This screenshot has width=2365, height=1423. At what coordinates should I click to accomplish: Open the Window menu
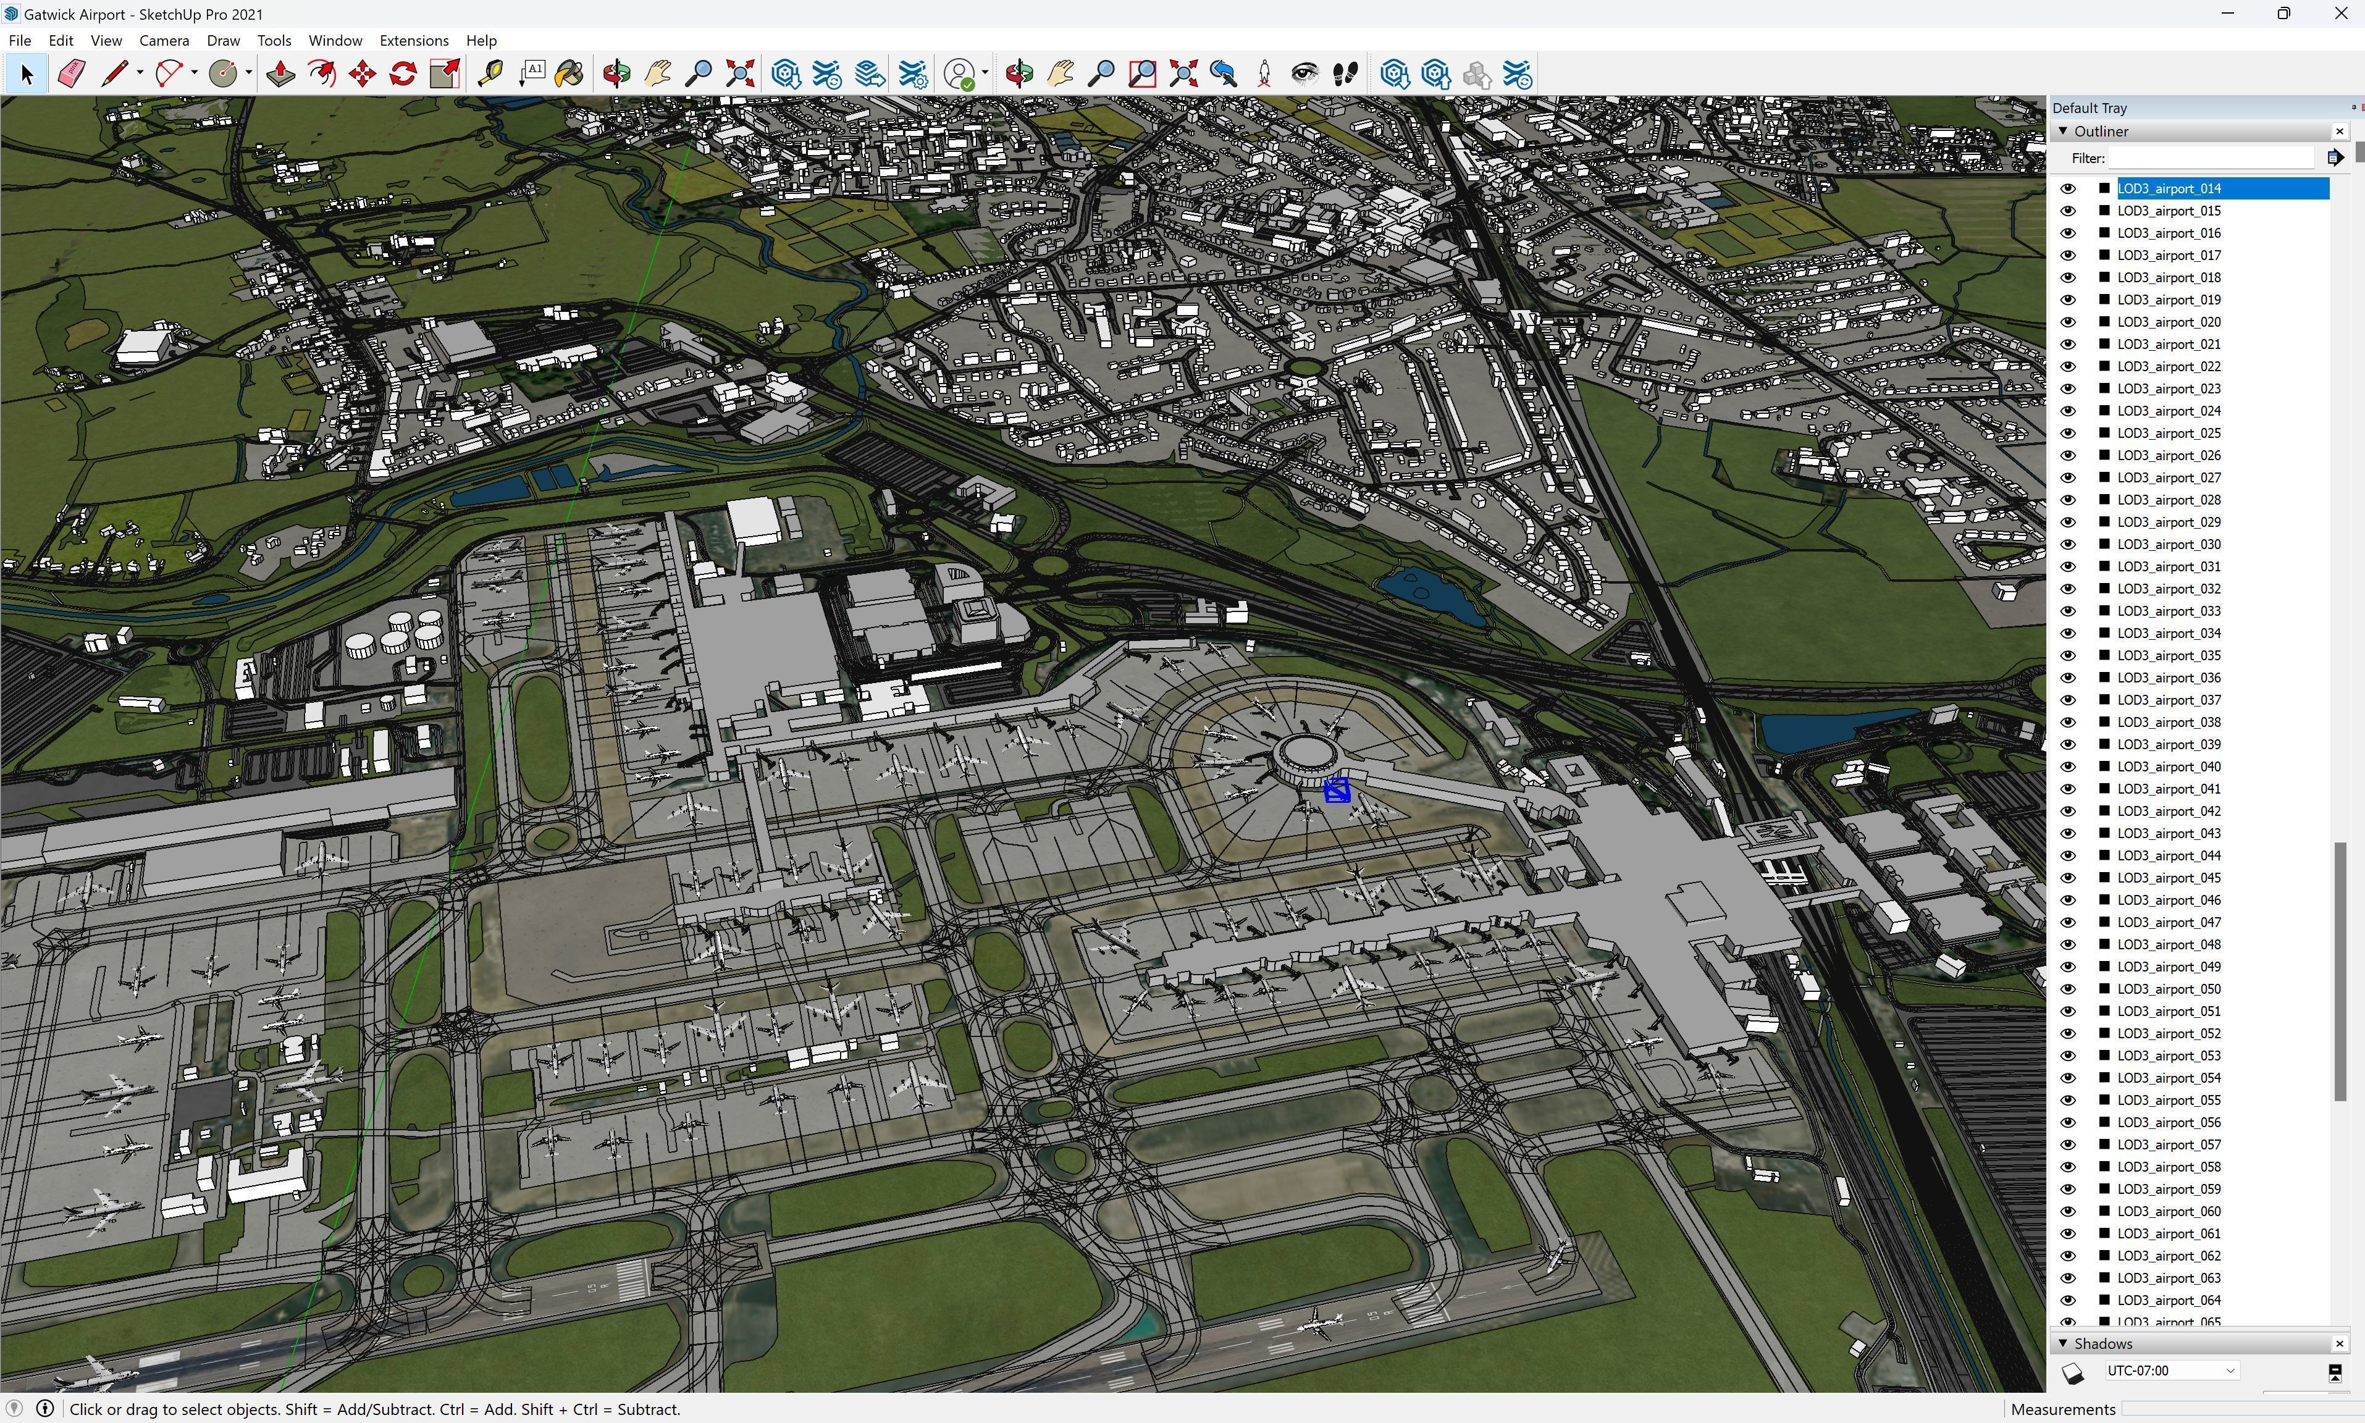335,40
